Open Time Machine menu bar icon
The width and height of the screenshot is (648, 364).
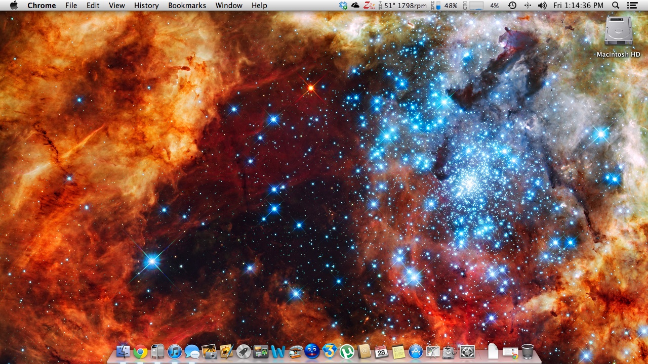coord(512,6)
